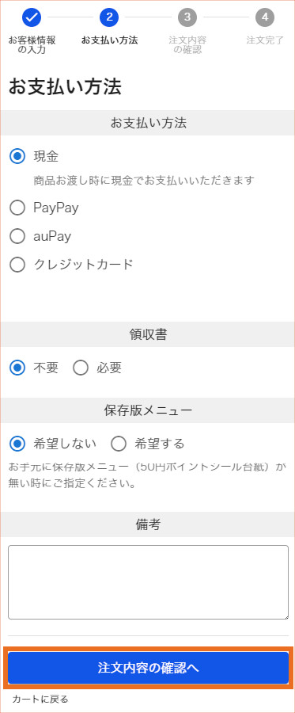Select the 現金 payment radio button

[17, 156]
